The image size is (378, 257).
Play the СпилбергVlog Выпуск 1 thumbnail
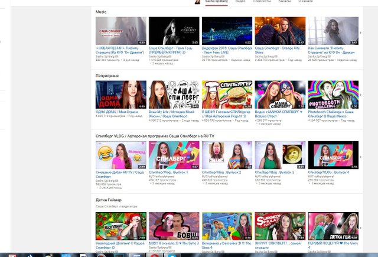(x=174, y=155)
